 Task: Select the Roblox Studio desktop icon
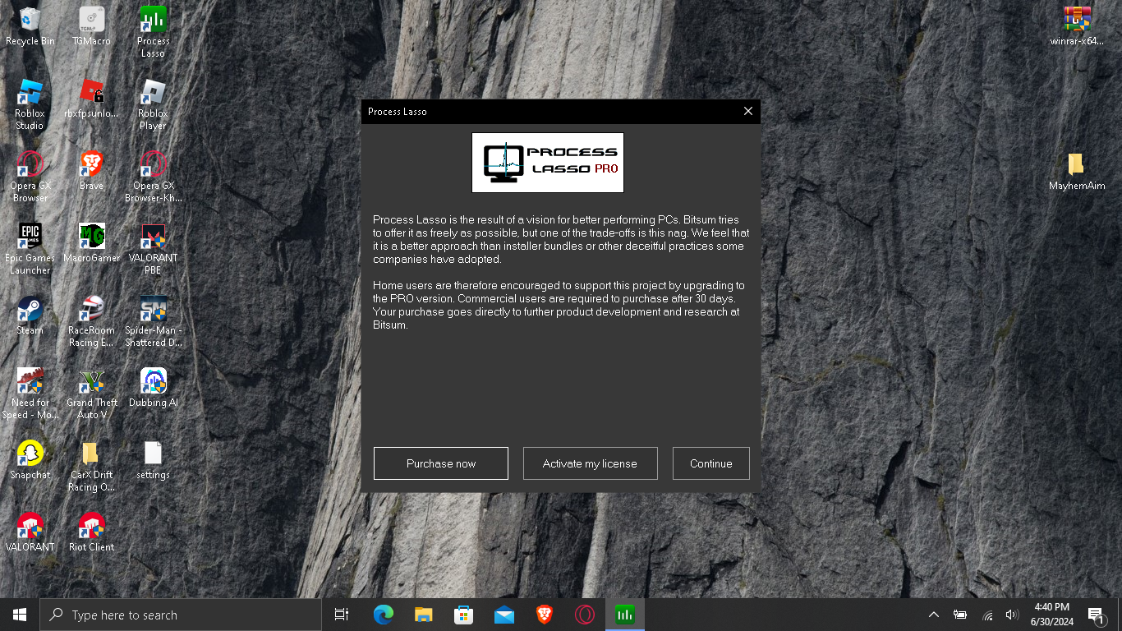(30, 104)
